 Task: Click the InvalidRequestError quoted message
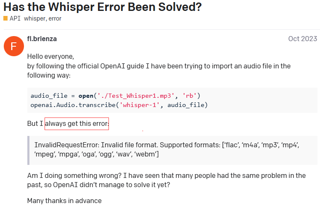(167, 150)
